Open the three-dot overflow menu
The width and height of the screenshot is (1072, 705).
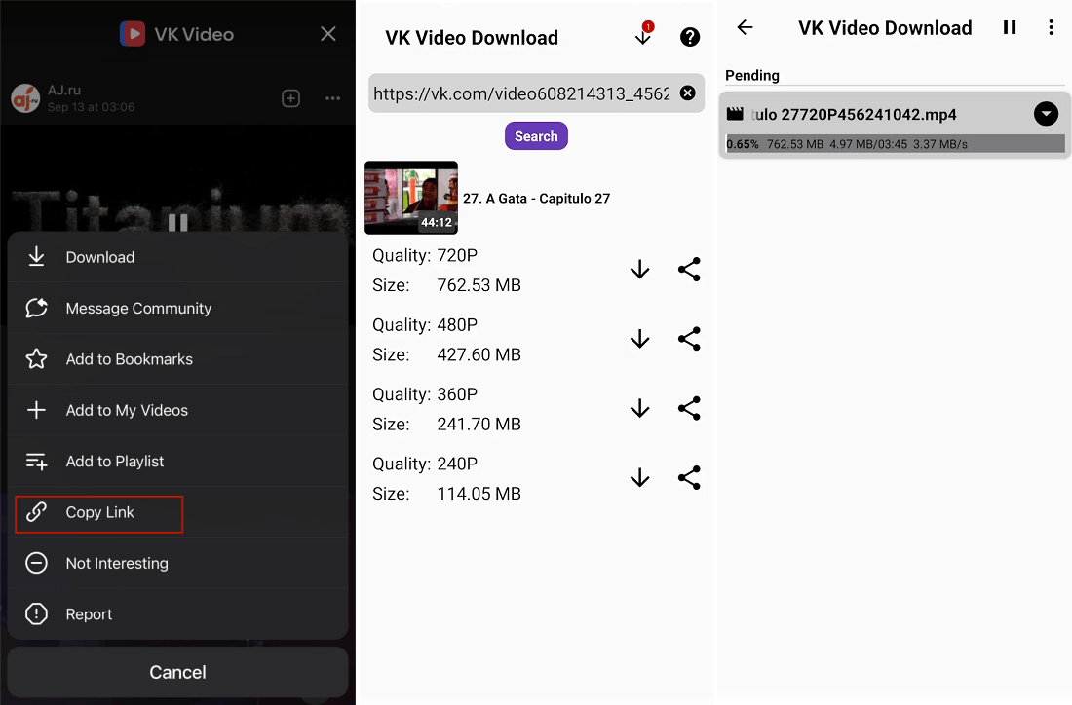click(x=1051, y=28)
